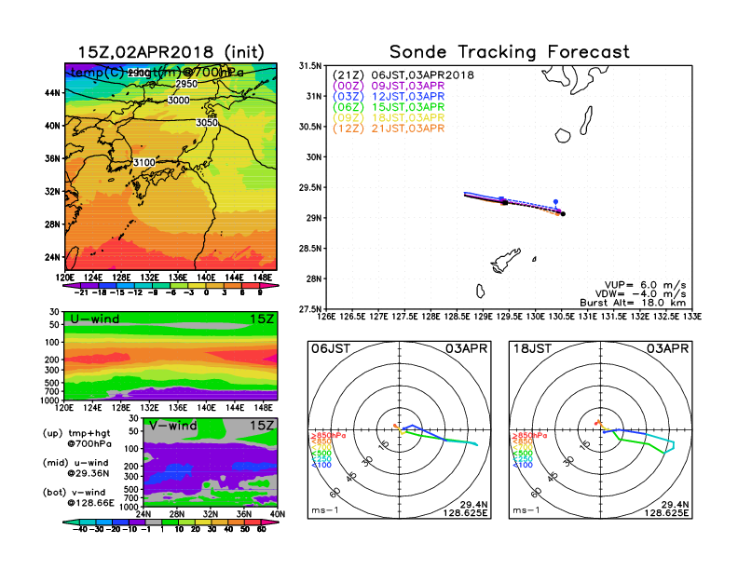Click the 3000 contour label
The image size is (738, 570).
(x=179, y=101)
